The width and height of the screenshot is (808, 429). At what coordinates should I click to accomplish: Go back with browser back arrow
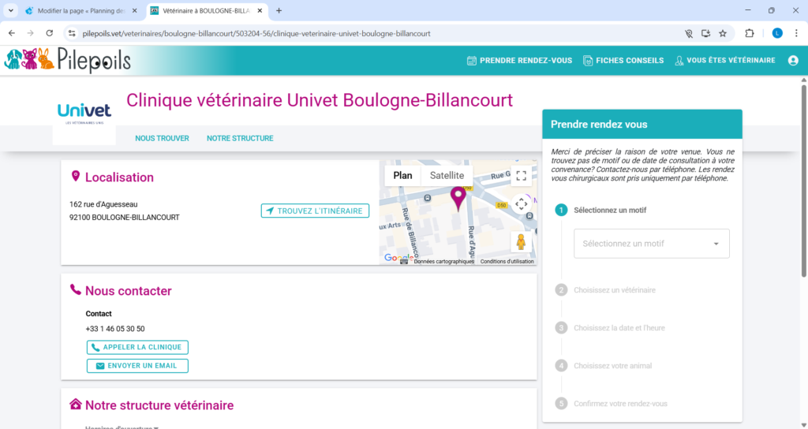coord(12,33)
